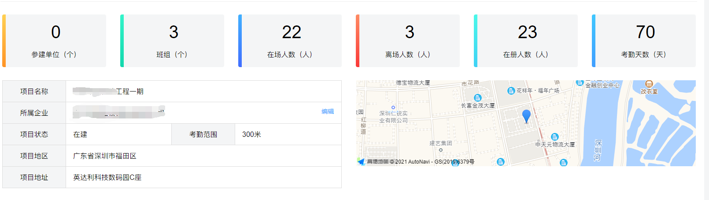Click the 长富金茂大厦 building icon
The height and width of the screenshot is (200, 709).
point(477,98)
